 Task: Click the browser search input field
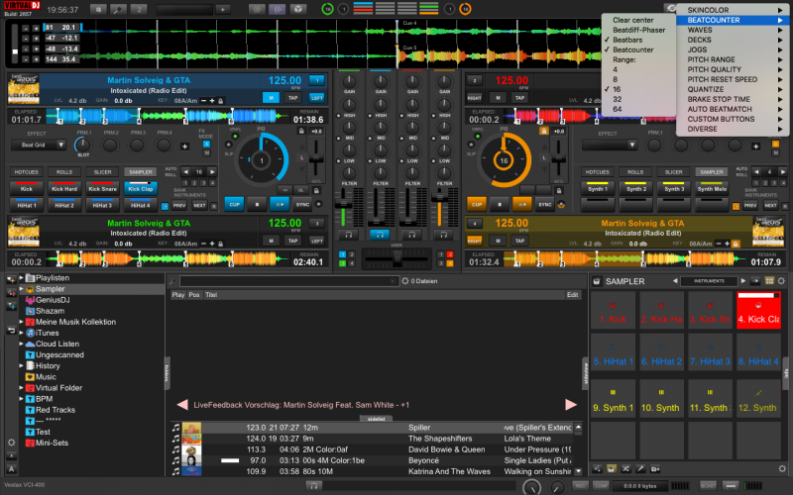[288, 281]
